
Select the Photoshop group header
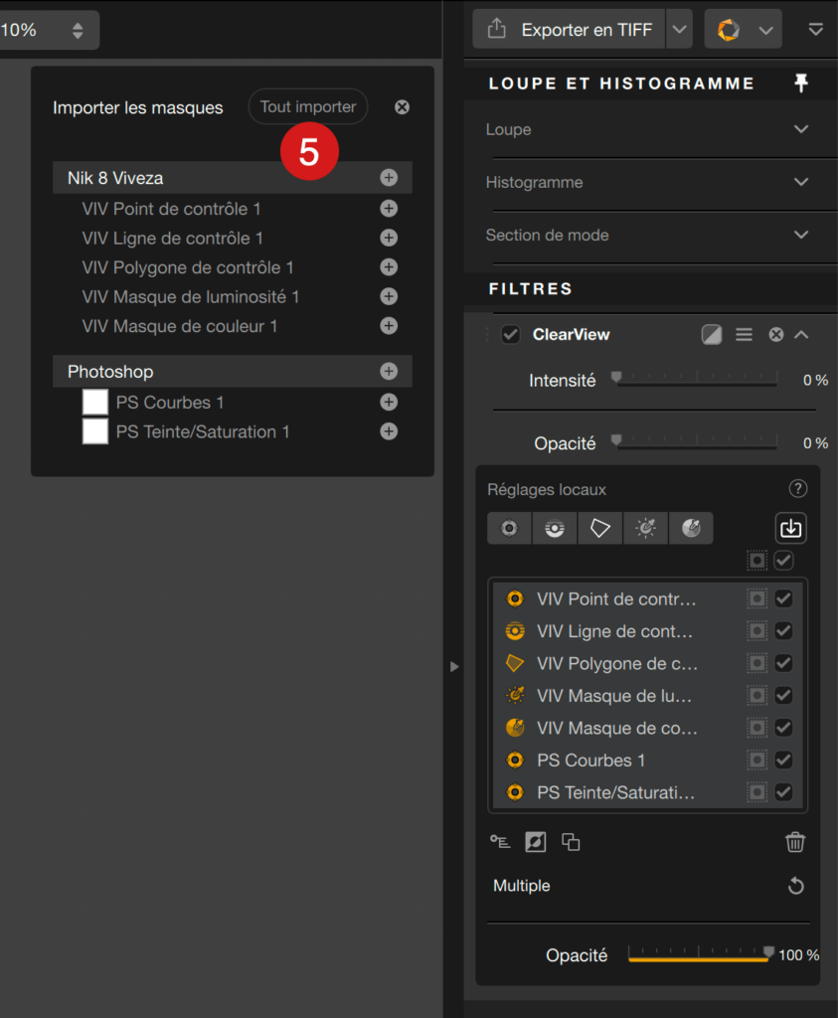(x=233, y=372)
